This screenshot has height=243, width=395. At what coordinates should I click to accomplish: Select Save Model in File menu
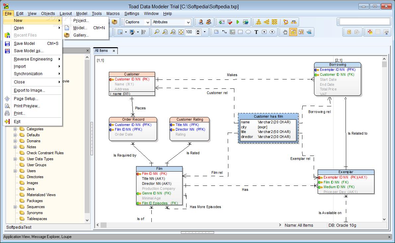(x=33, y=44)
